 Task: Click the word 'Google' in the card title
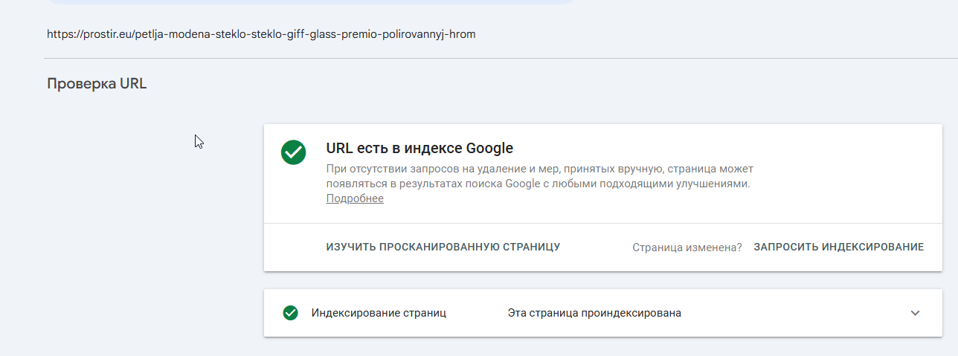click(x=489, y=148)
